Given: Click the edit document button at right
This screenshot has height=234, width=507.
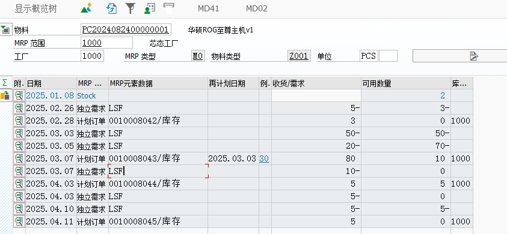Looking at the screenshot, I should [460, 56].
